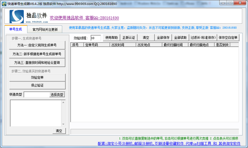The image size is (248, 148).
Task: Click 方法三:直接按时间和地址云查询 button
Action: click(37, 63)
